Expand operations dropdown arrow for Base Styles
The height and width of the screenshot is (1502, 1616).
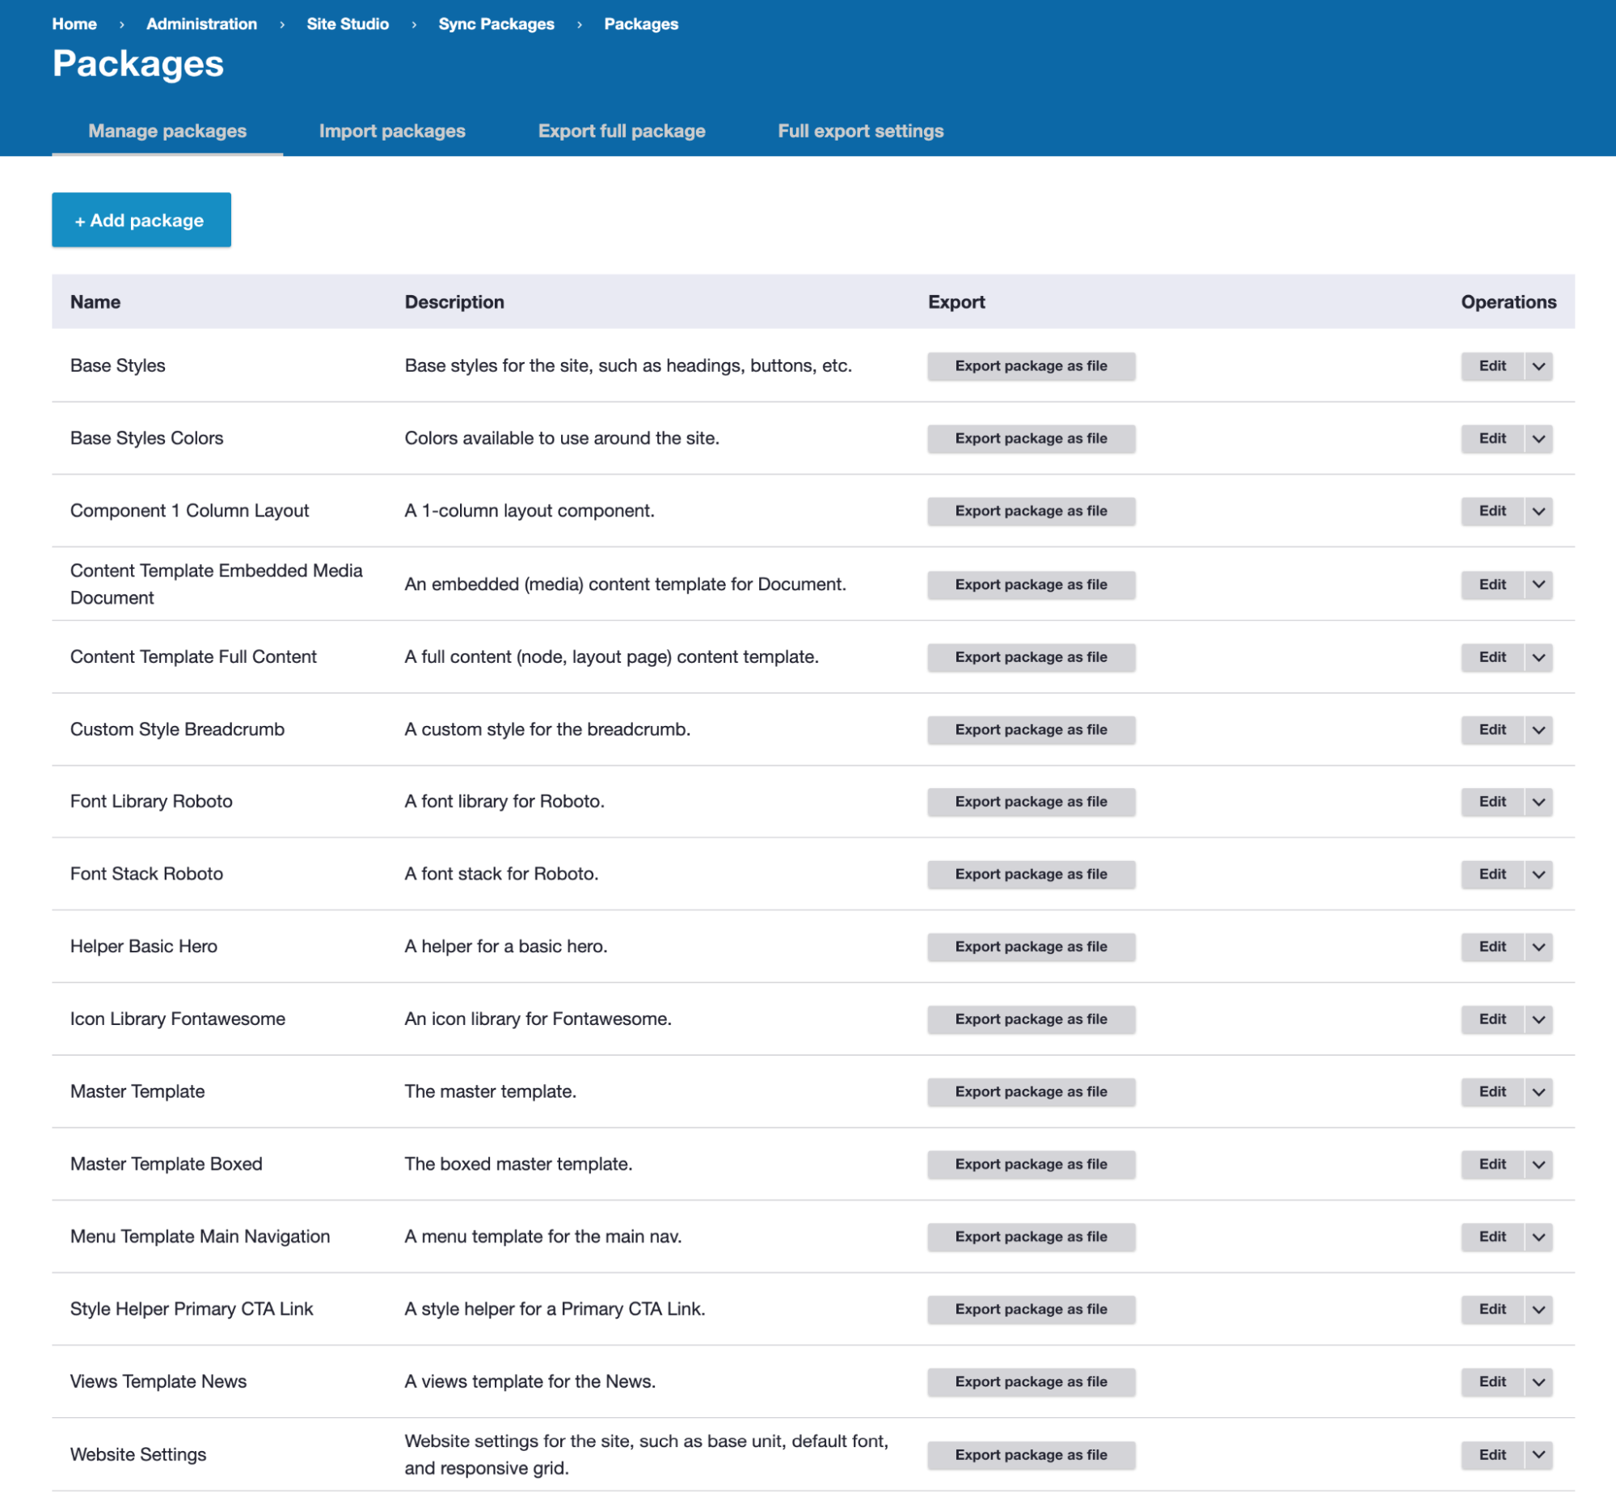(1538, 365)
